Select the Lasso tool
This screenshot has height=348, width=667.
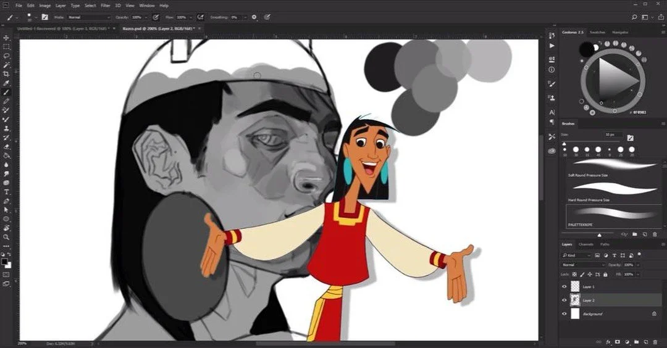pyautogui.click(x=6, y=56)
